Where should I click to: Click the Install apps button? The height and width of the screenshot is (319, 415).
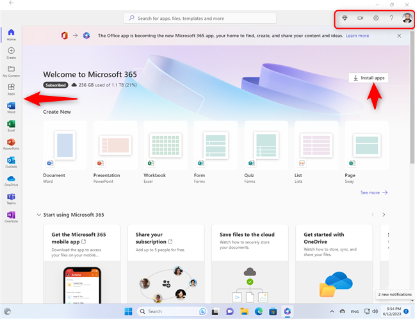click(368, 78)
